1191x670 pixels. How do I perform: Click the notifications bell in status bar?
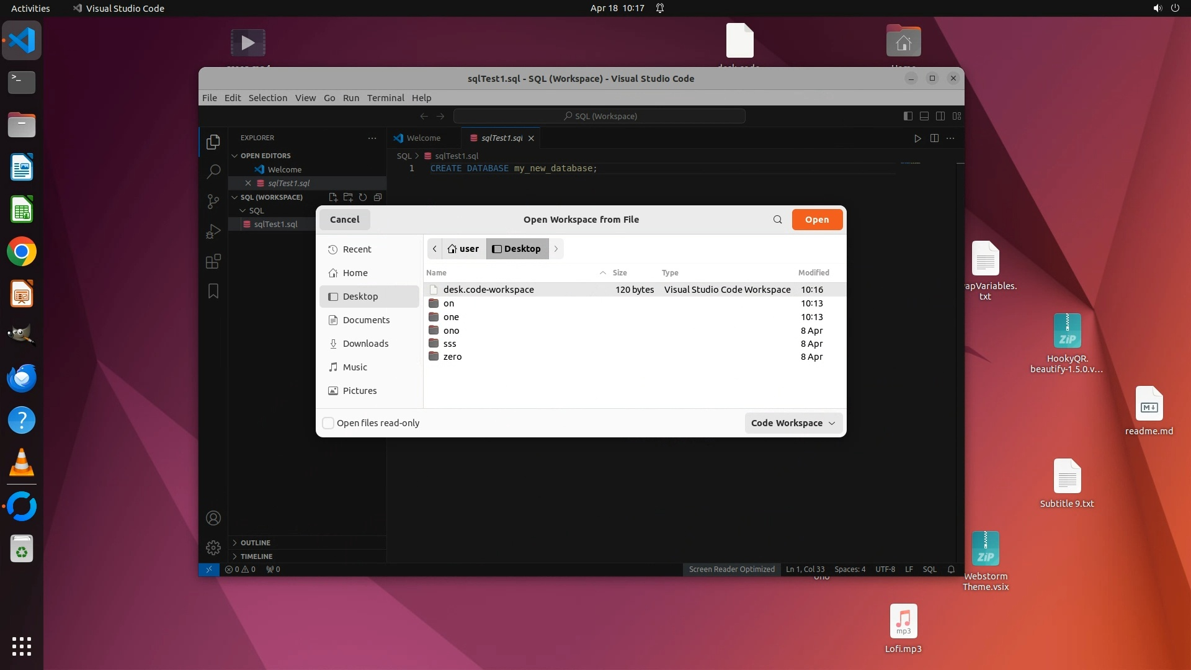[951, 569]
